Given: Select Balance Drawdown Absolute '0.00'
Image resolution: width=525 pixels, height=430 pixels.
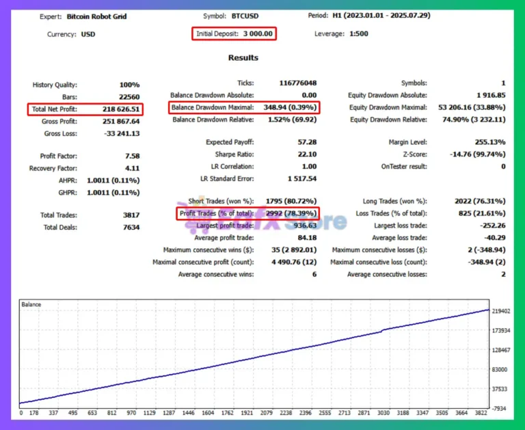Looking at the screenshot, I should click(309, 95).
